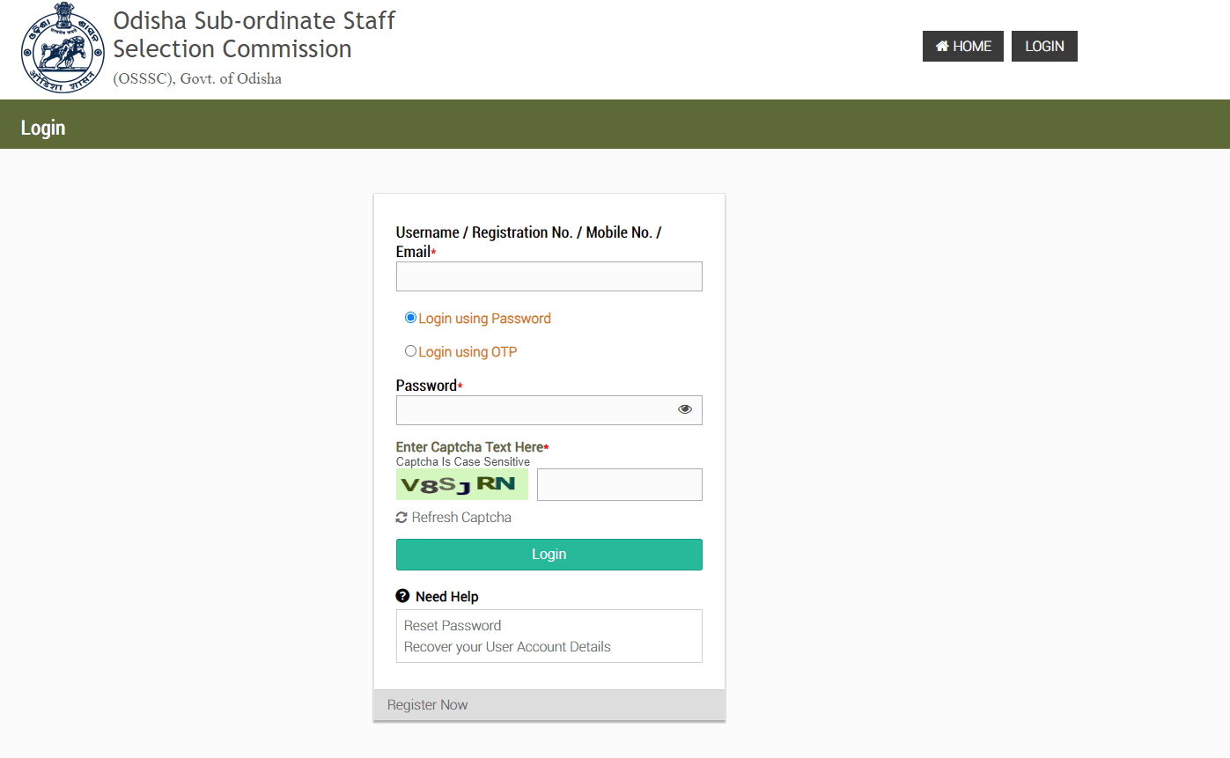Select Login using OTP radio button
Viewport: 1230px width, 758px height.
point(410,351)
